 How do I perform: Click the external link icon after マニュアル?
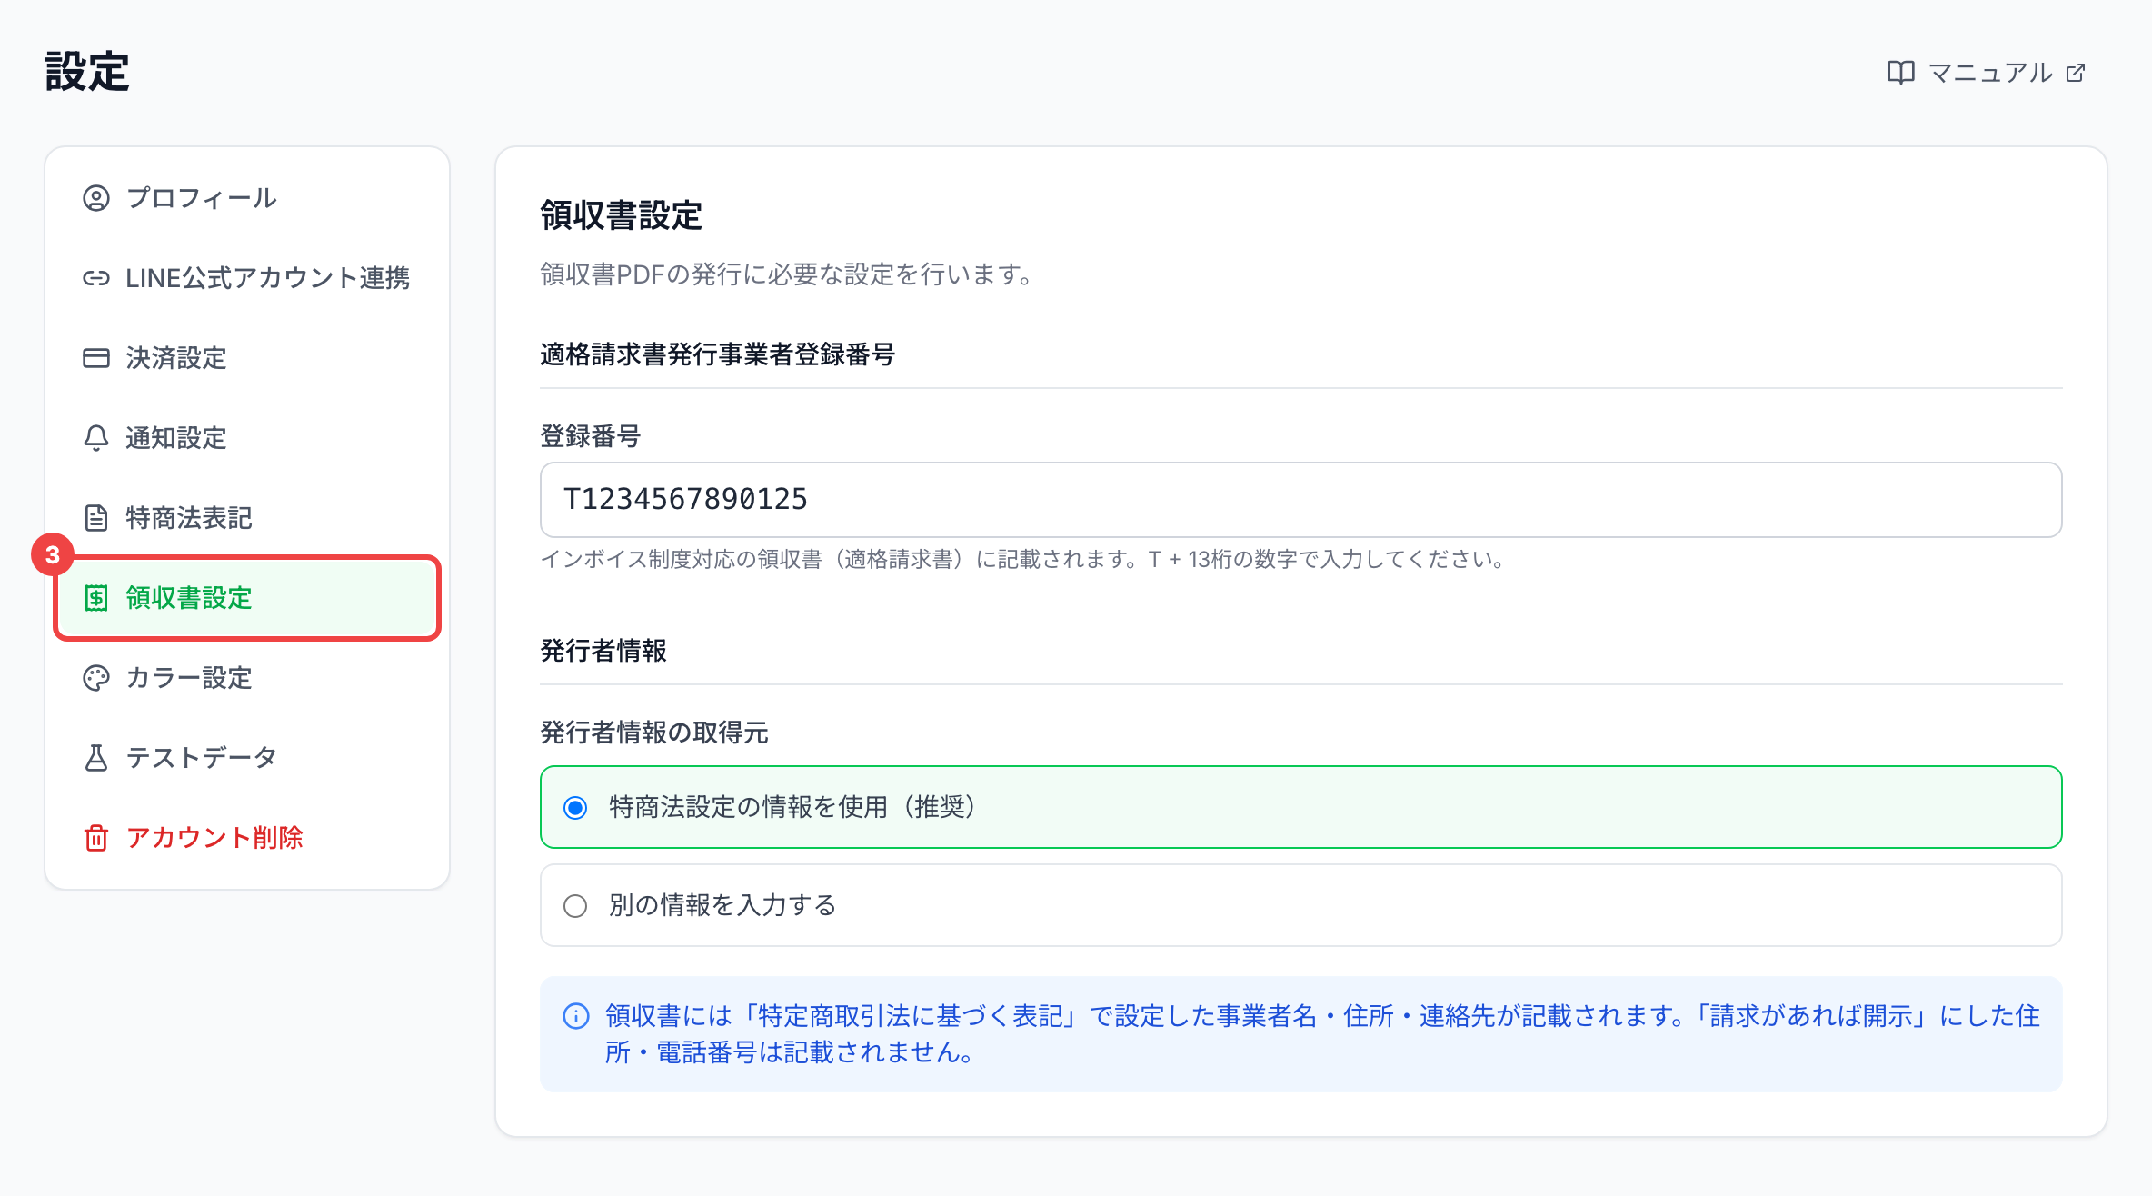click(2076, 73)
